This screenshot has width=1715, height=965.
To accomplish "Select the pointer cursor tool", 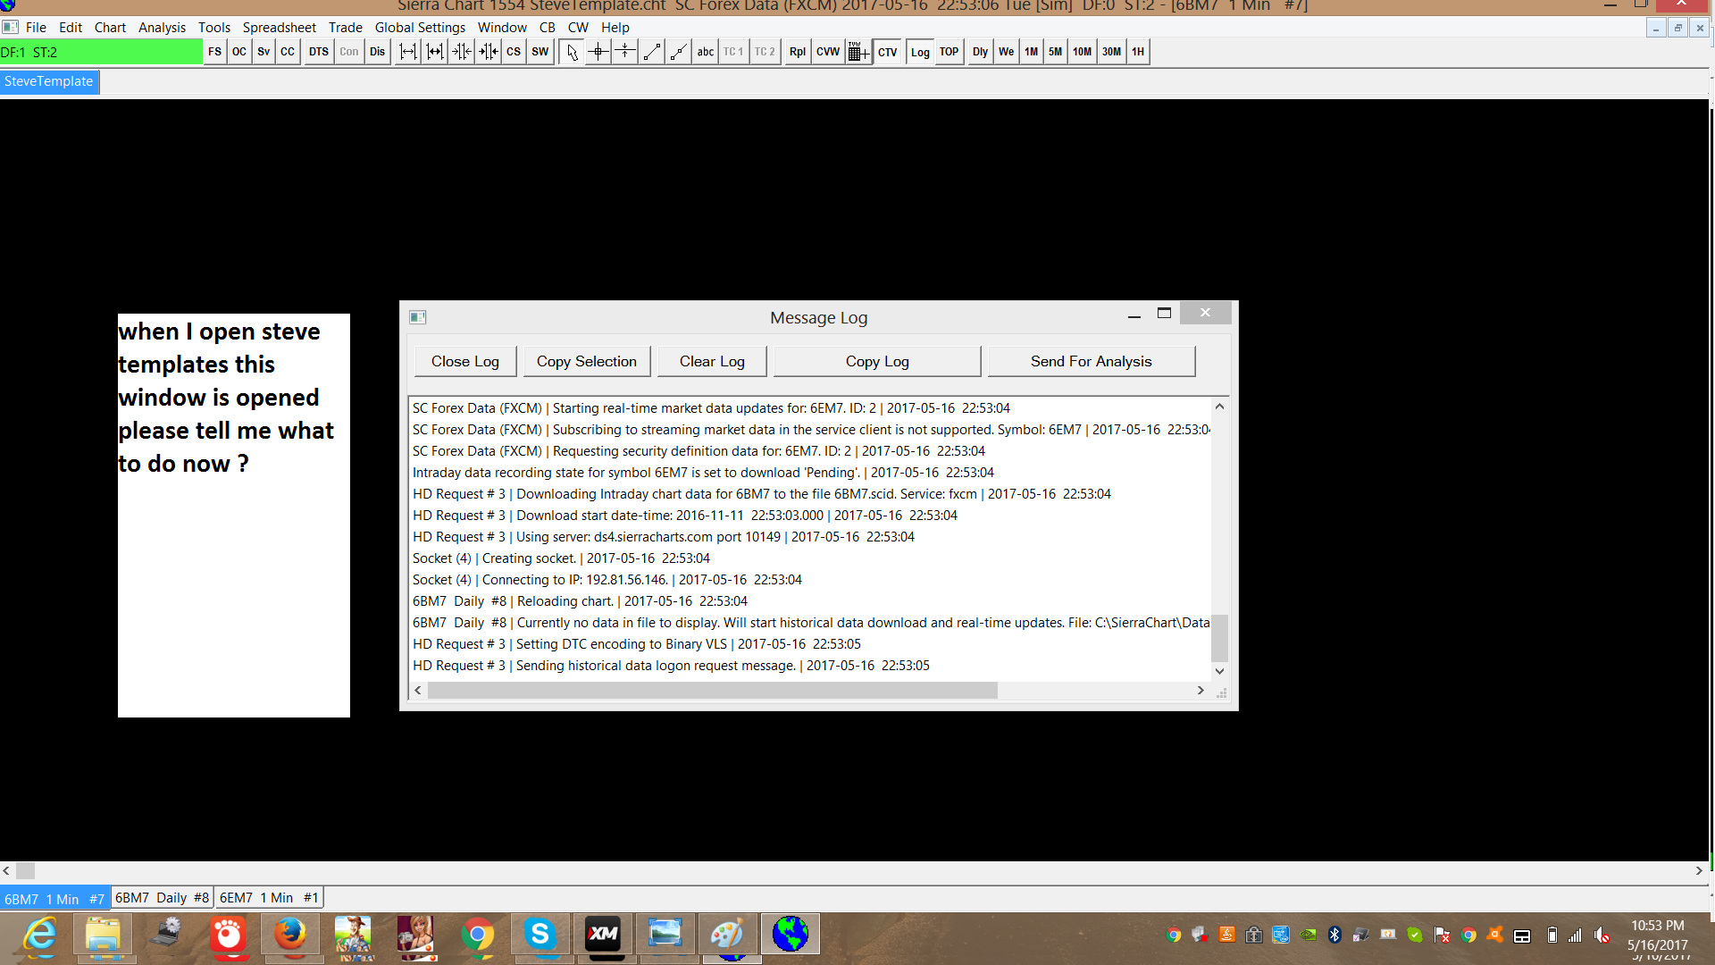I will point(572,52).
